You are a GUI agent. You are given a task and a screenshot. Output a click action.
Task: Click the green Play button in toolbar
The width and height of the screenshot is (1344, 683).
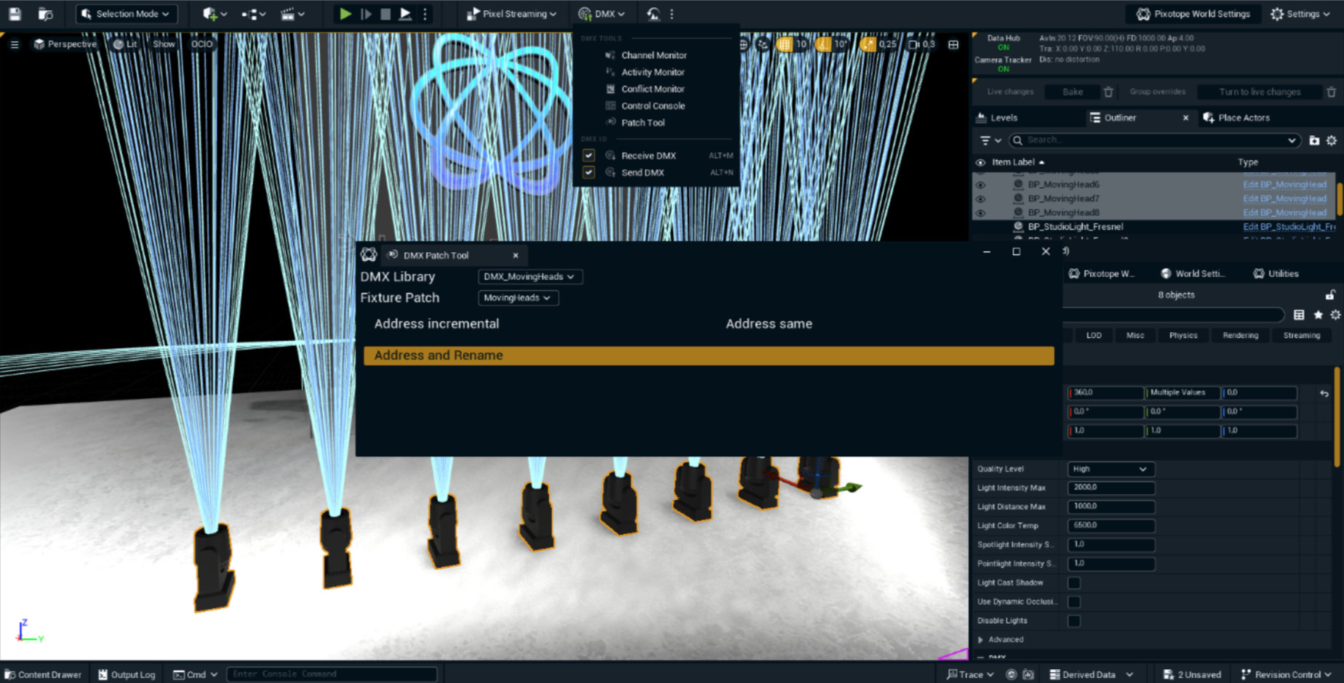tap(345, 14)
